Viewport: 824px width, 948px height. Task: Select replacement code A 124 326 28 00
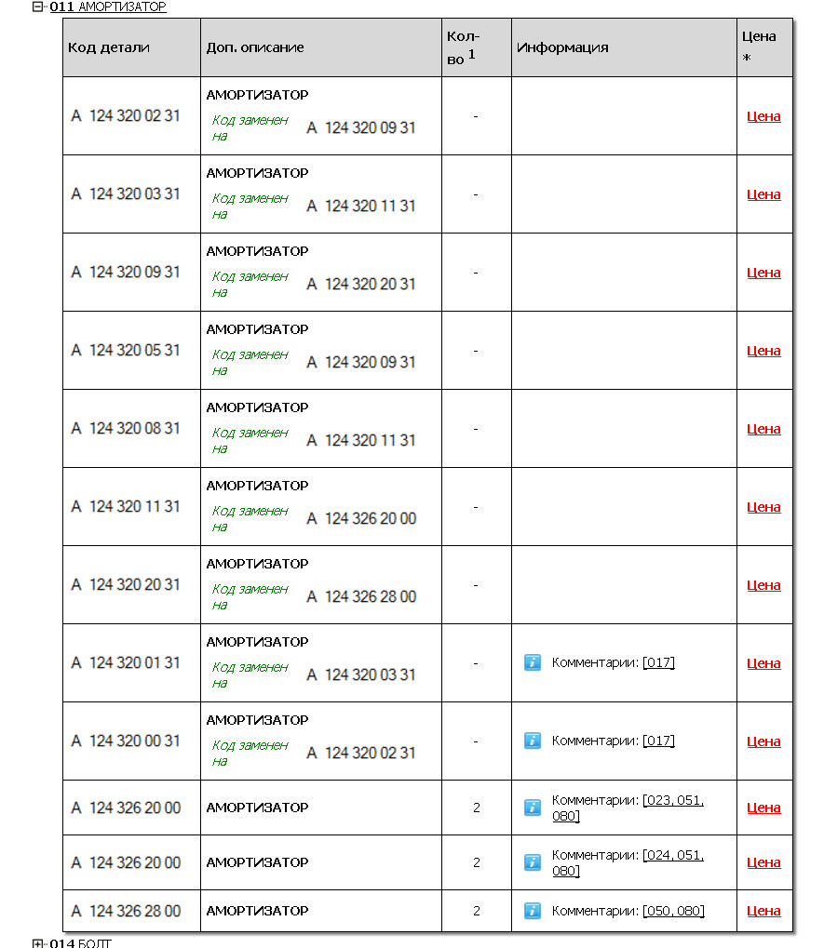point(361,596)
